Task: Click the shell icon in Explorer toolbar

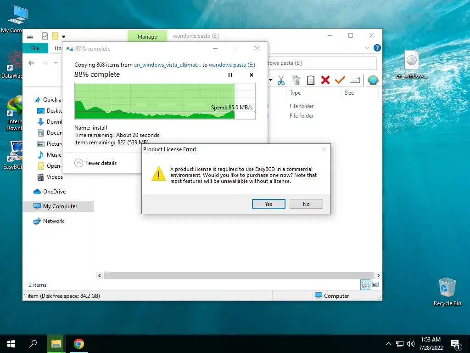Action: [x=373, y=80]
